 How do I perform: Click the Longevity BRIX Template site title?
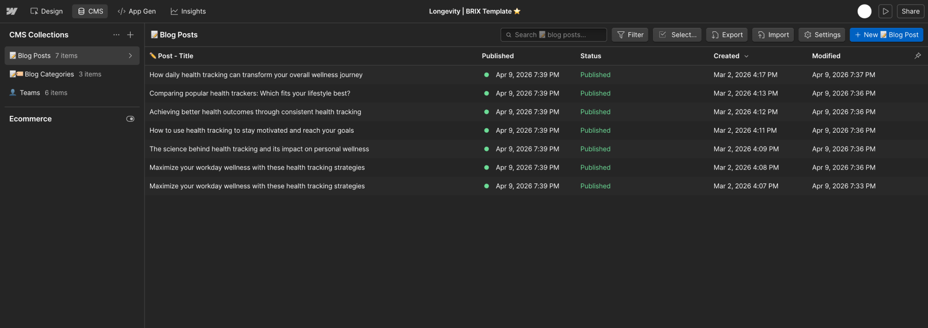(474, 11)
